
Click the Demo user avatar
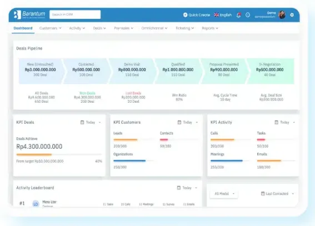point(282,14)
